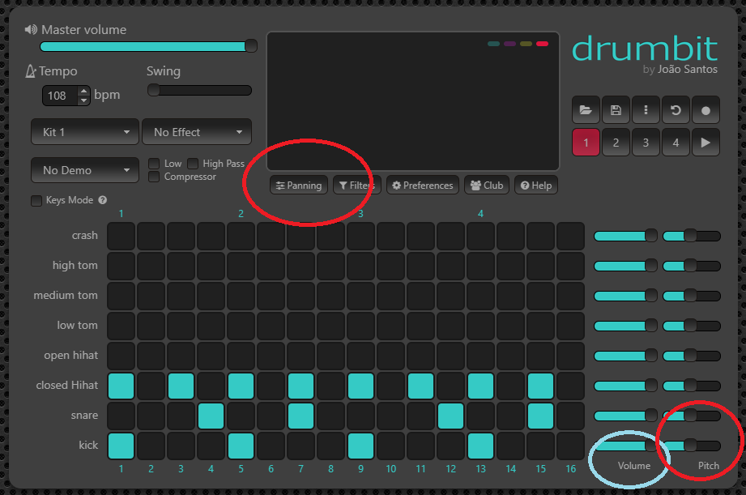The height and width of the screenshot is (495, 746).
Task: Switch to pattern 4
Action: coord(676,143)
